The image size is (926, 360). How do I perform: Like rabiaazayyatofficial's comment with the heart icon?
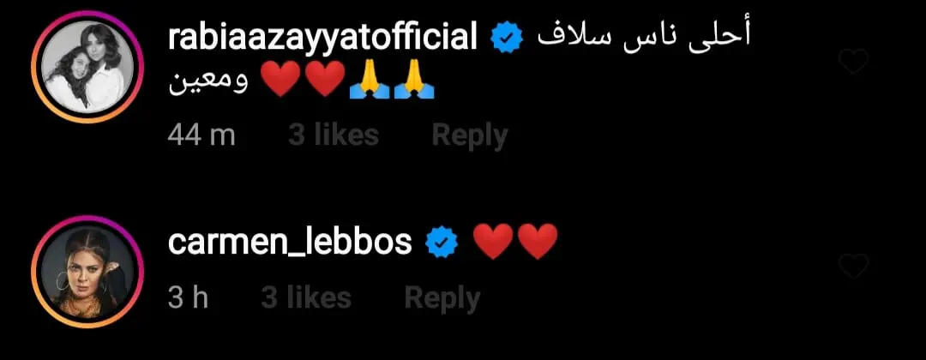[x=854, y=62]
